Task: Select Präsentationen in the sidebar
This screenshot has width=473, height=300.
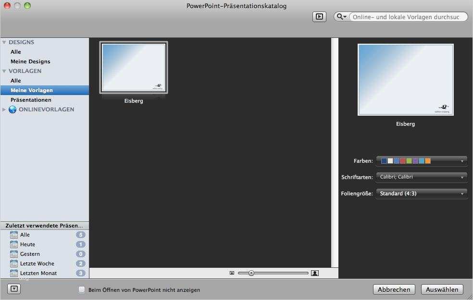Action: [31, 100]
